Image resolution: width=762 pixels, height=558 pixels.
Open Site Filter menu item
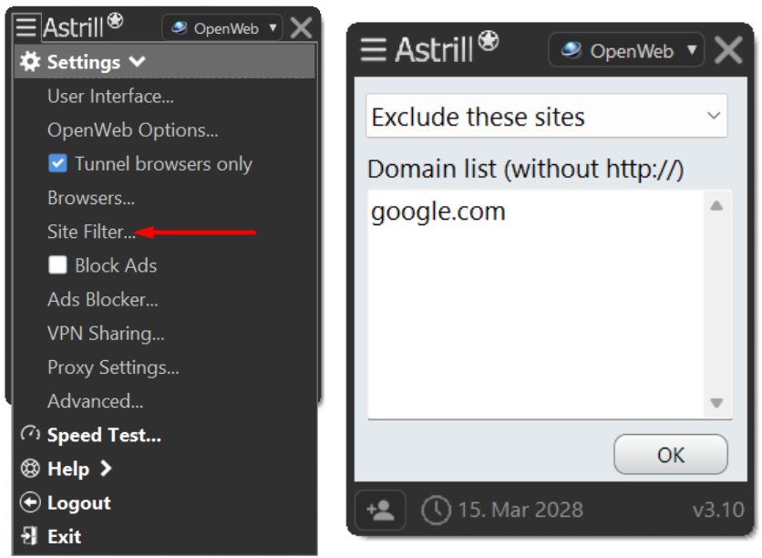click(x=91, y=232)
